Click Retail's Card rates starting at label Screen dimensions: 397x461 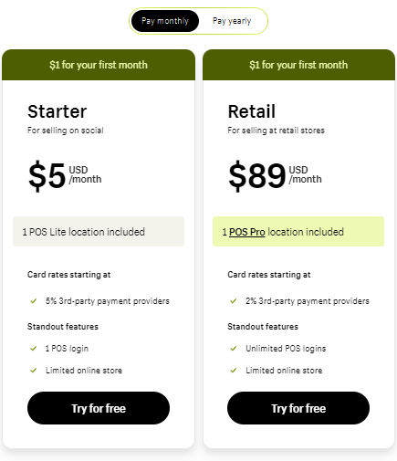coord(269,275)
